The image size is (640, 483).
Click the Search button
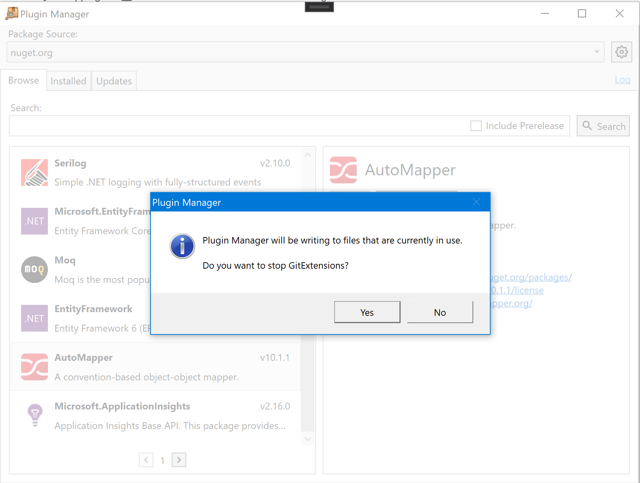click(x=603, y=126)
